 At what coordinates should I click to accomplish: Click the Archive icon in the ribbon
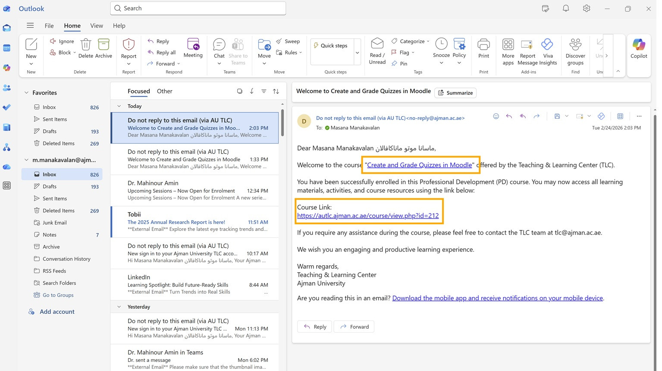(104, 45)
